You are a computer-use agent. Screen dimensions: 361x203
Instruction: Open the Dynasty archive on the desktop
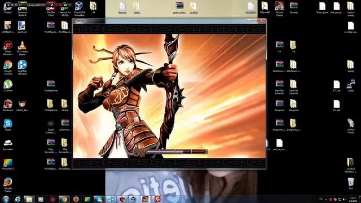(x=294, y=7)
